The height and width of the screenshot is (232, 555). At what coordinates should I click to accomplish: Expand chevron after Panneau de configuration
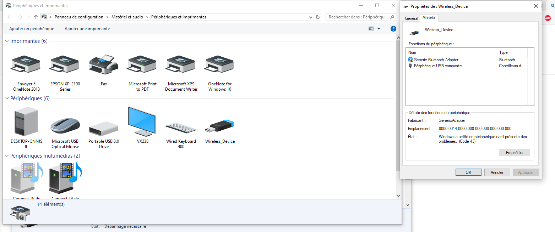tap(108, 17)
